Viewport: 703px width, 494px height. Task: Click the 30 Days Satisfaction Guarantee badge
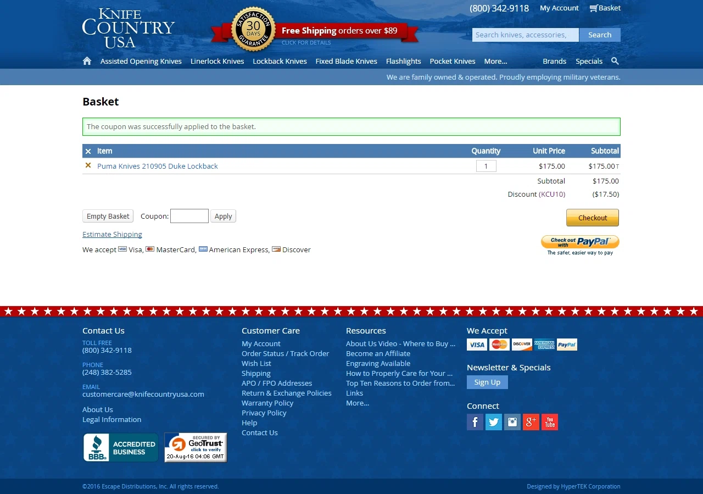point(253,29)
